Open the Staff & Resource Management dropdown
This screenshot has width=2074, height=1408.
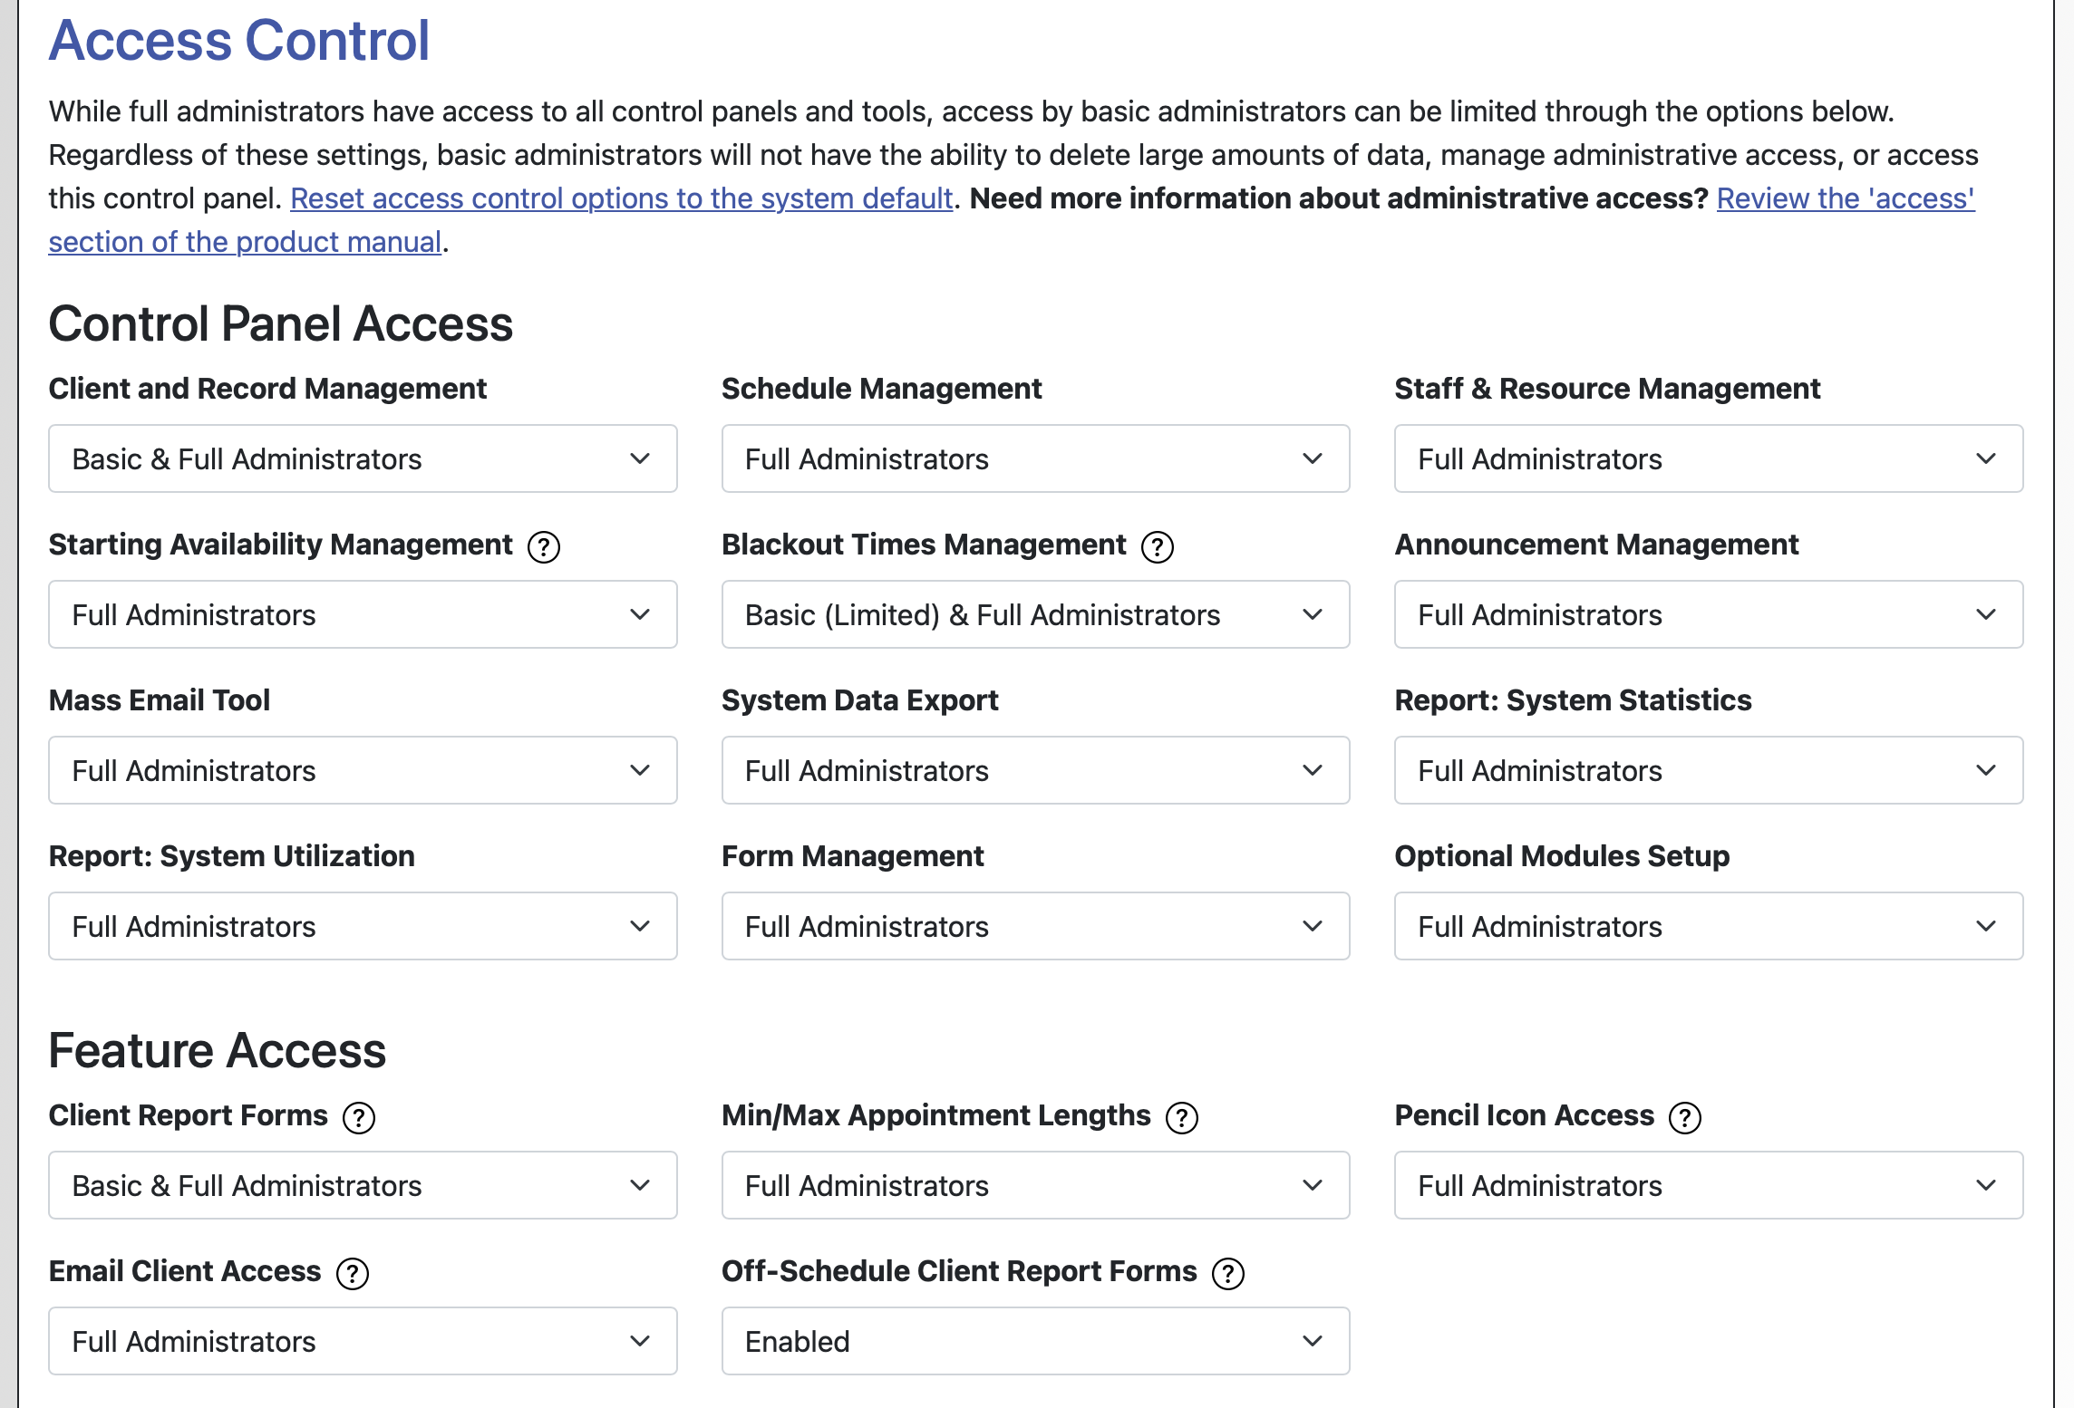pyautogui.click(x=1708, y=458)
